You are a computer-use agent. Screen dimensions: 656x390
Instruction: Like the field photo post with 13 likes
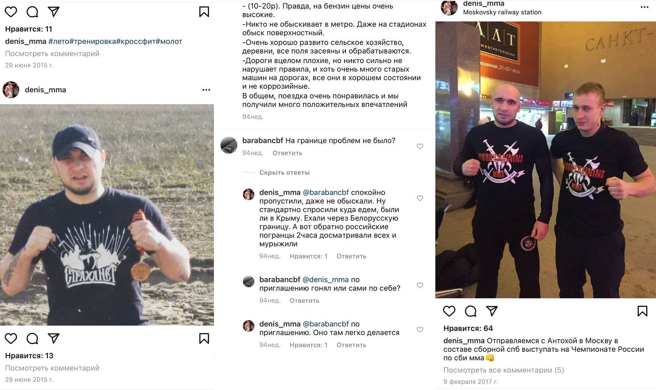(x=11, y=338)
